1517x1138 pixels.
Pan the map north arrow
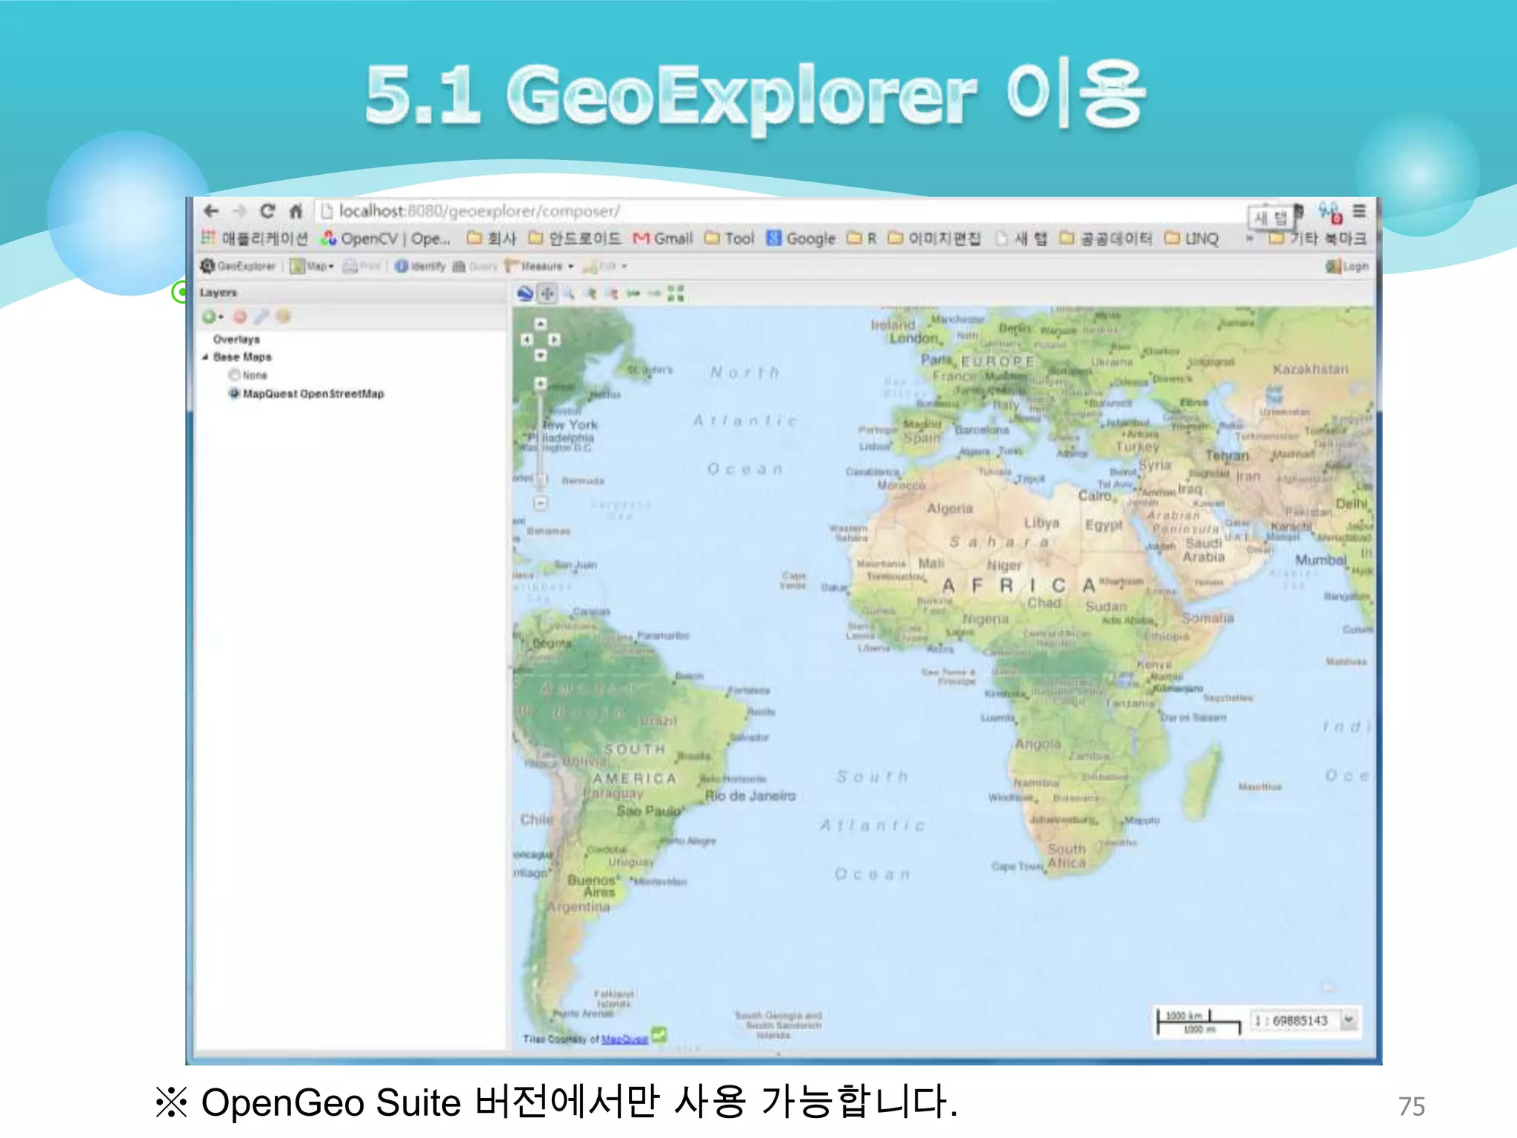click(x=541, y=324)
